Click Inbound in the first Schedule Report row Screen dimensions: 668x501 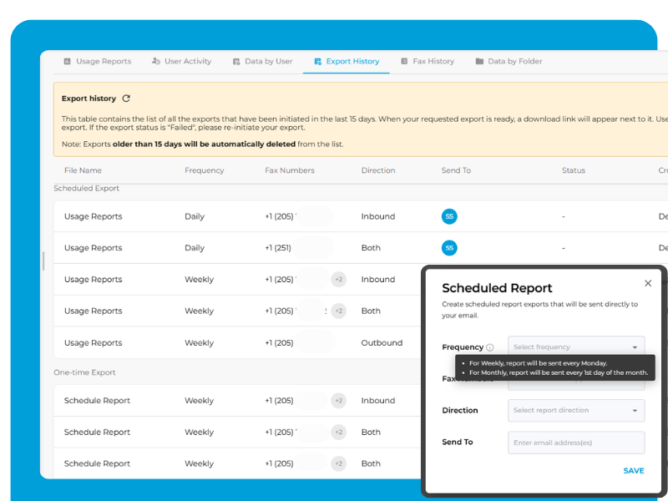(378, 401)
